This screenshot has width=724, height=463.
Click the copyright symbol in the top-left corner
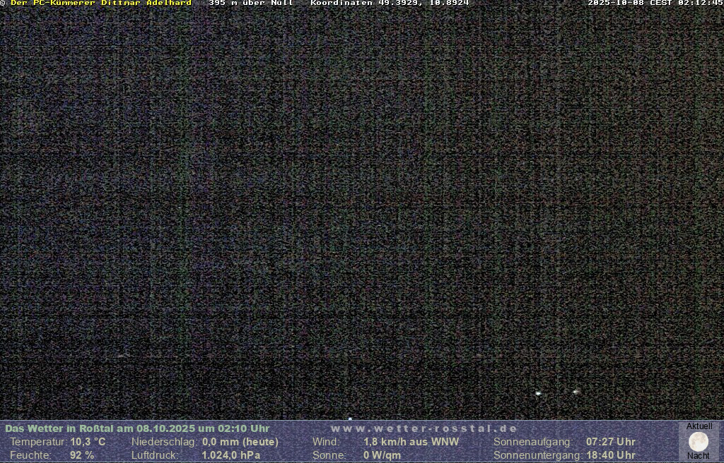pyautogui.click(x=3, y=3)
